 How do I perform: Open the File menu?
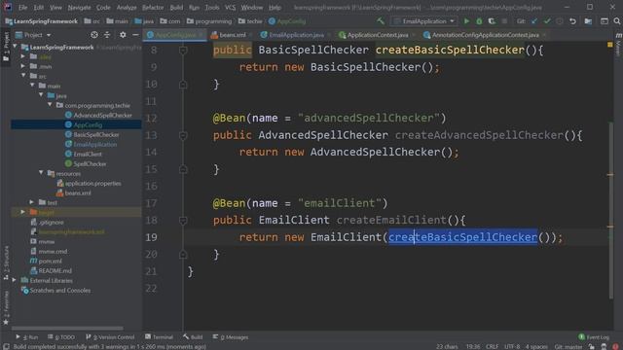(22, 7)
